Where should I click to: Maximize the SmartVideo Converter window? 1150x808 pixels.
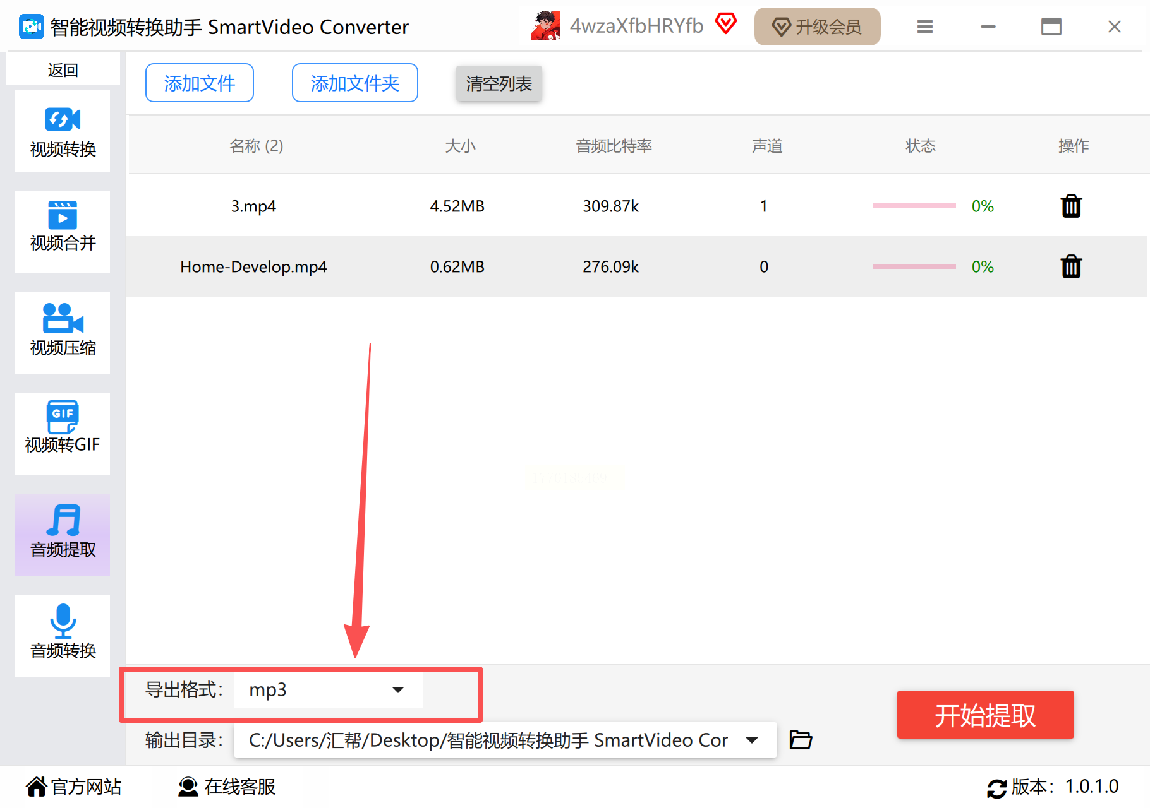(1051, 27)
